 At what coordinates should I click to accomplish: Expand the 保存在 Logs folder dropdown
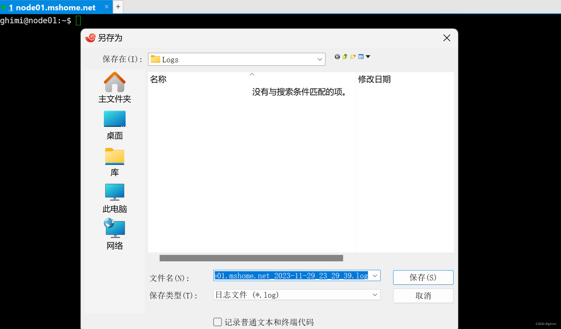[x=320, y=59]
